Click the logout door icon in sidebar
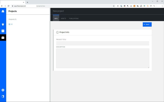164x102 pixels. (3, 97)
